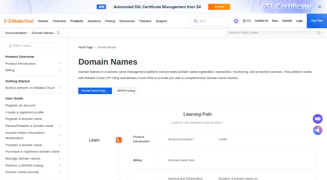Expand Renew/Redeem a domain name
The image size is (327, 180).
(60, 126)
